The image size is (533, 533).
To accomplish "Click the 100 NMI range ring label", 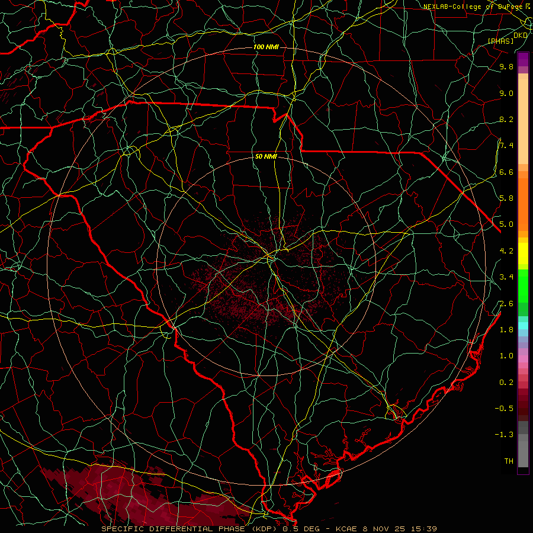I will [x=266, y=47].
